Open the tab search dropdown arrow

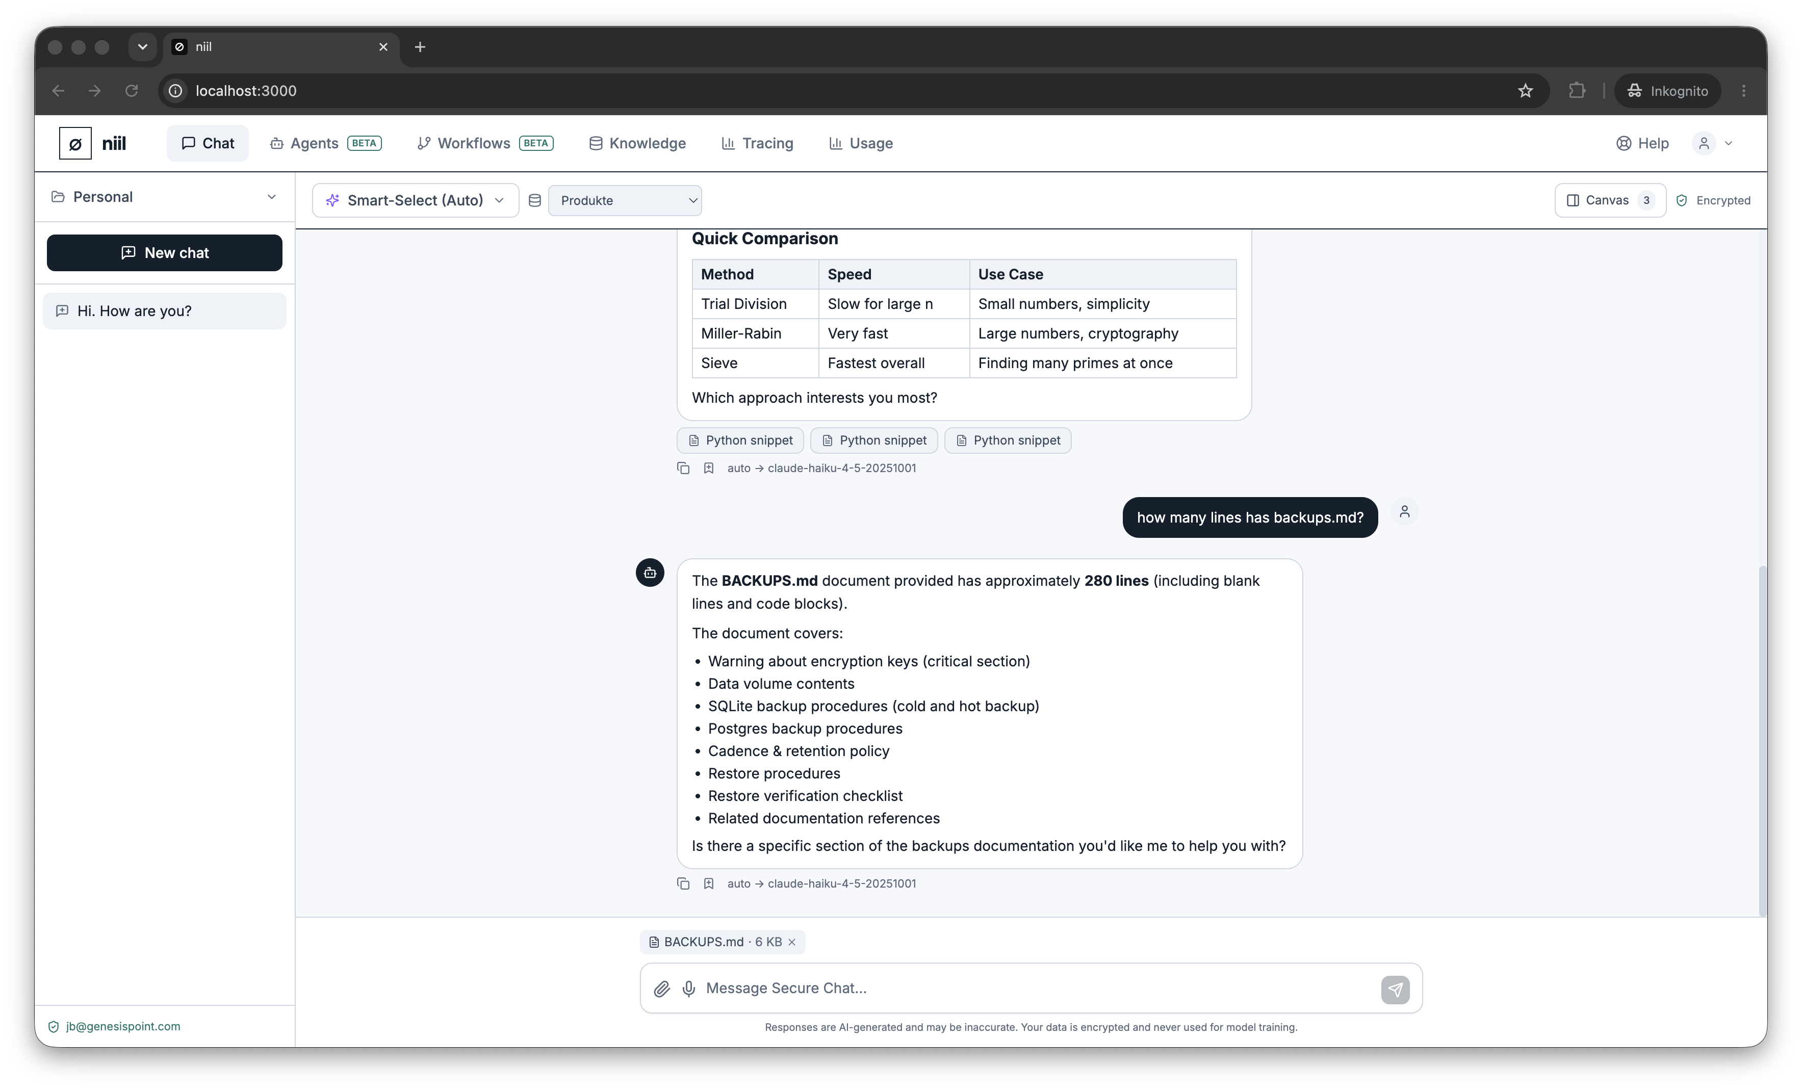[143, 47]
